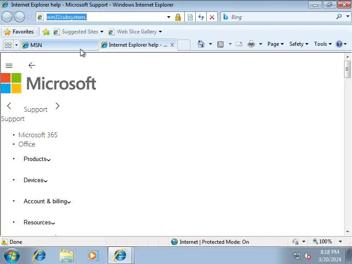Expand Account & billing menu
The height and width of the screenshot is (264, 352).
pos(47,202)
